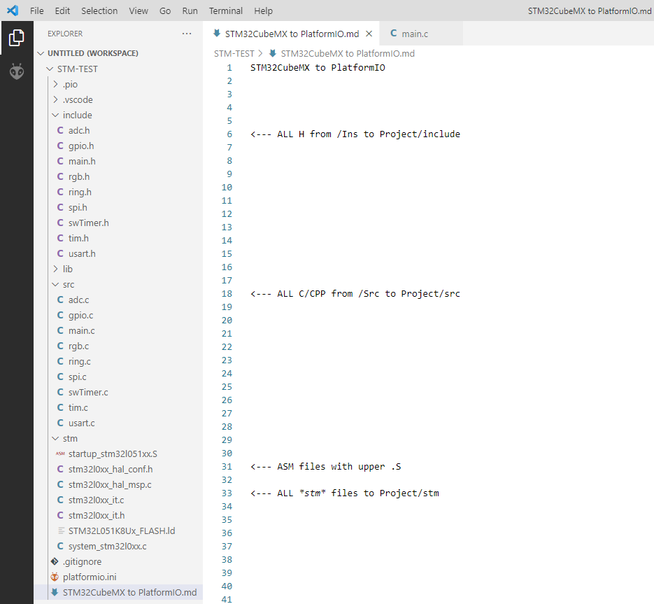This screenshot has width=654, height=604.
Task: Select STM32CubeMX to PlatformIO.md in explorer
Action: pyautogui.click(x=118, y=593)
